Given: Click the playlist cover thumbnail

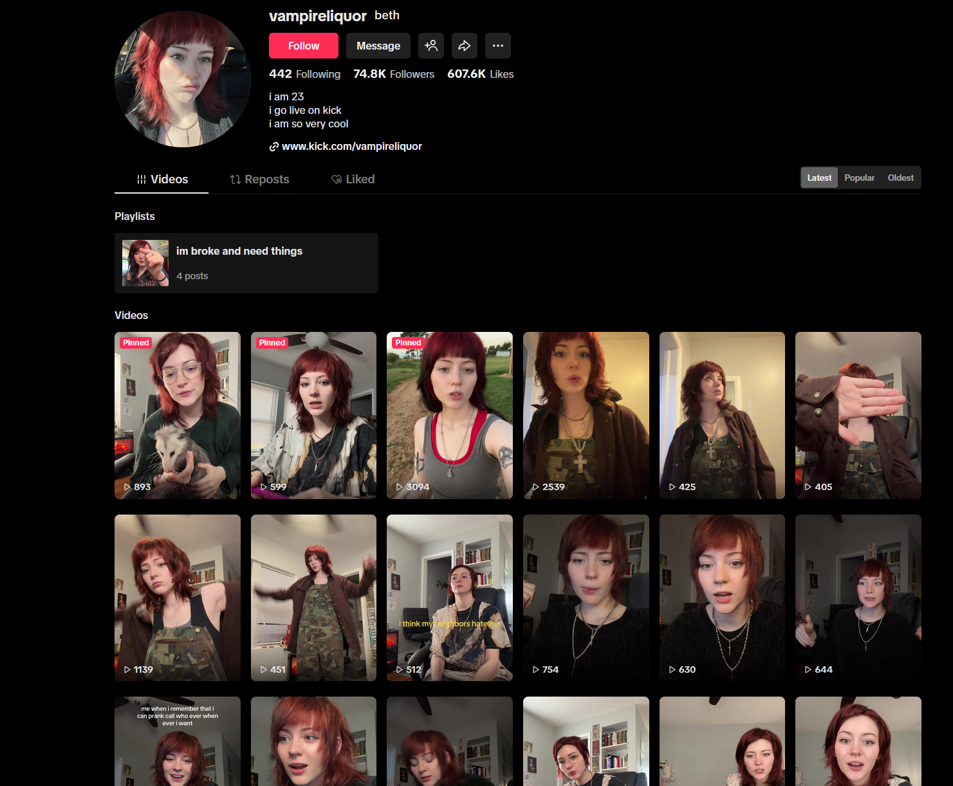Looking at the screenshot, I should point(145,263).
